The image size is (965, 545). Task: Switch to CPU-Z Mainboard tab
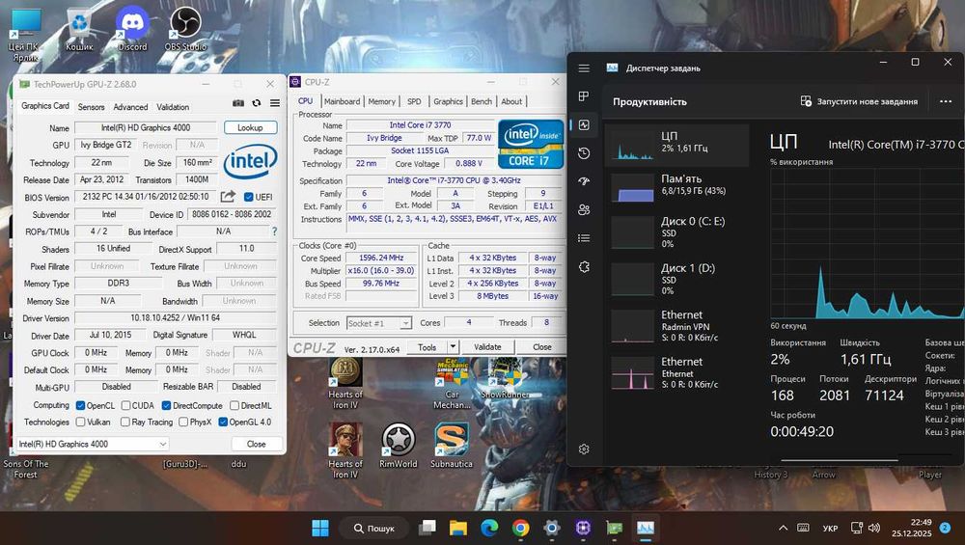coord(342,101)
